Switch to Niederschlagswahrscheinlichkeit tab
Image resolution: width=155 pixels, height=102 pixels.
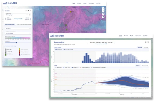tap(24, 24)
